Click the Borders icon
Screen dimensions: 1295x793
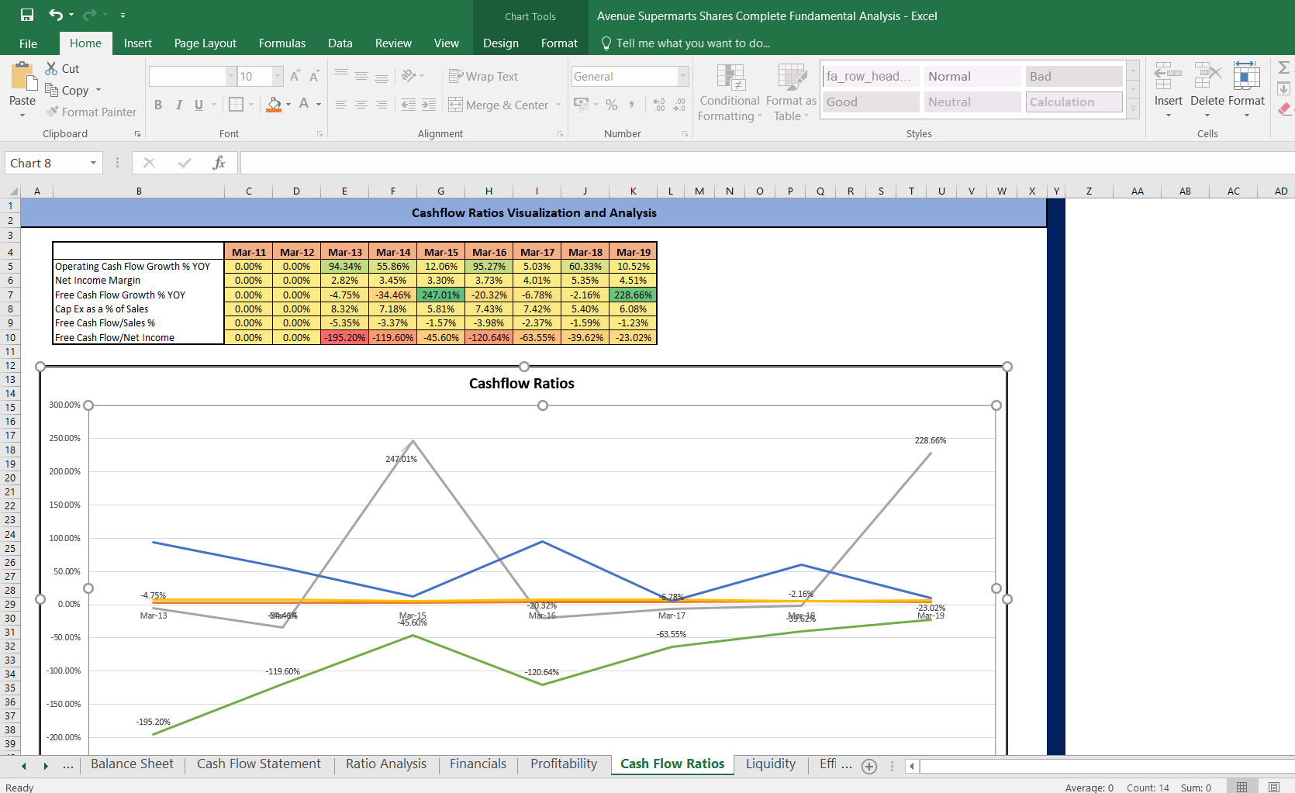237,104
